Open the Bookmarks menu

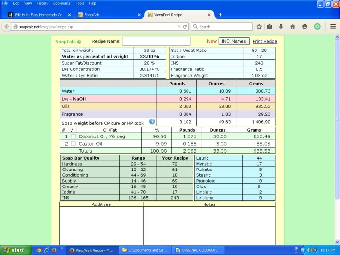62,3
